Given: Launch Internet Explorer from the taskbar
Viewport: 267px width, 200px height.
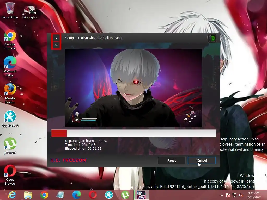Looking at the screenshot, I should 12,195.
